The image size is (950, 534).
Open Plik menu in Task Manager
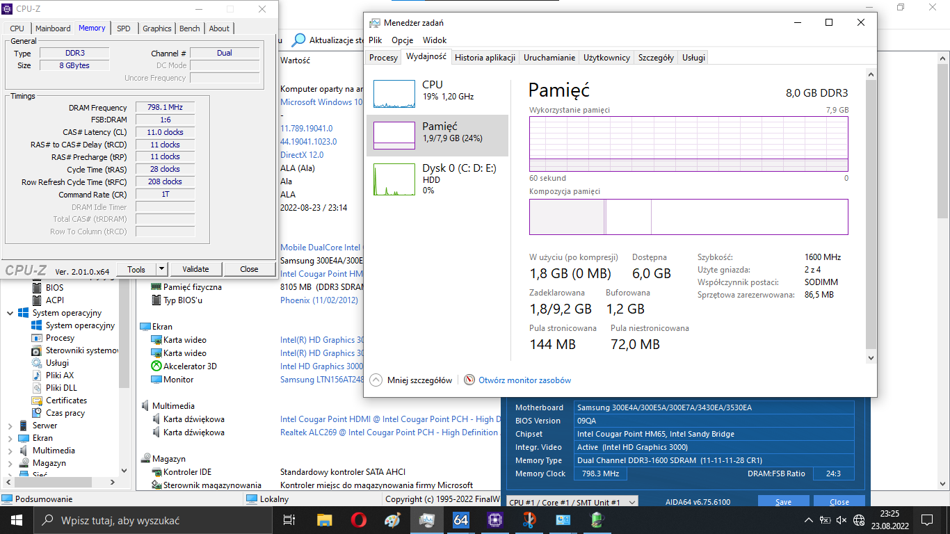[376, 40]
